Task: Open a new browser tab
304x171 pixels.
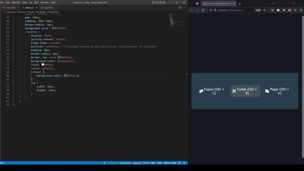Action: click(x=240, y=3)
